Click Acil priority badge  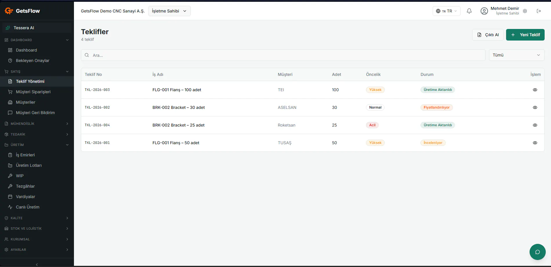[x=372, y=125]
